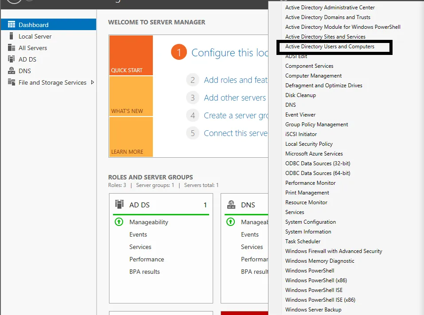Viewport: 424px width, 315px height.
Task: Open Windows Server Backup
Action: pyautogui.click(x=313, y=309)
